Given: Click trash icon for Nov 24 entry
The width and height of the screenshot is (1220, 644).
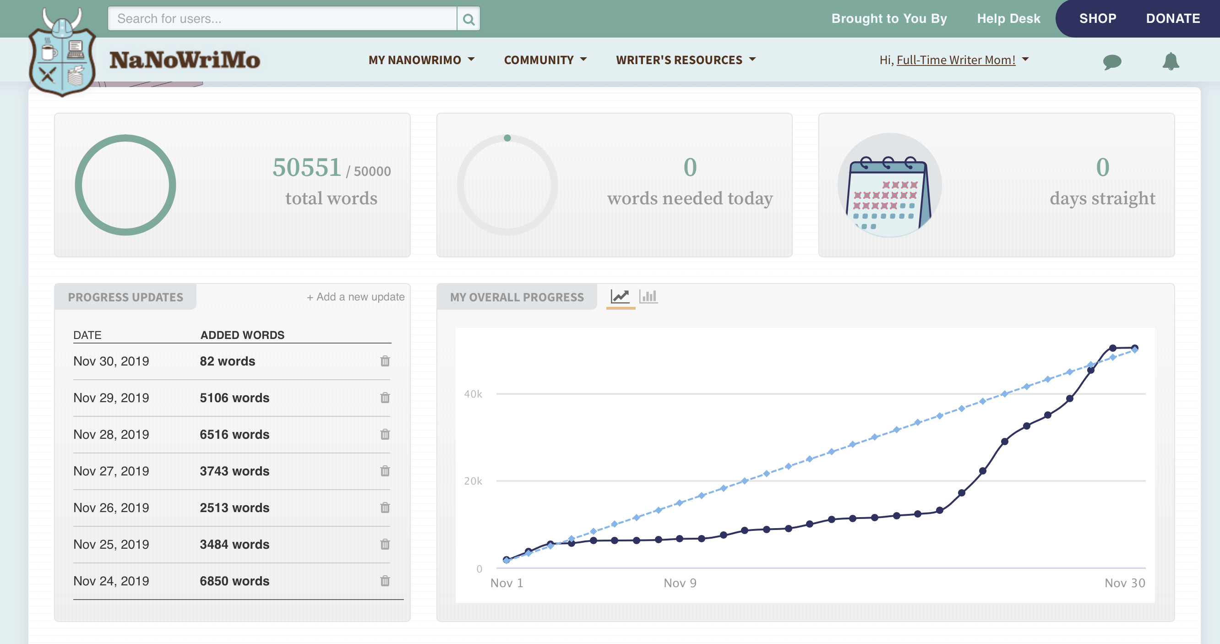Looking at the screenshot, I should coord(385,581).
